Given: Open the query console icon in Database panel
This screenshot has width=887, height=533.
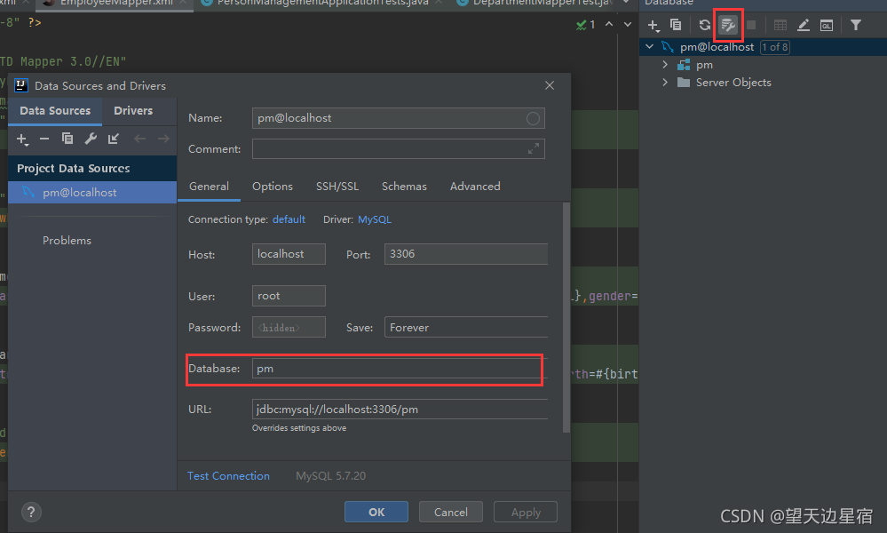Looking at the screenshot, I should (x=827, y=26).
